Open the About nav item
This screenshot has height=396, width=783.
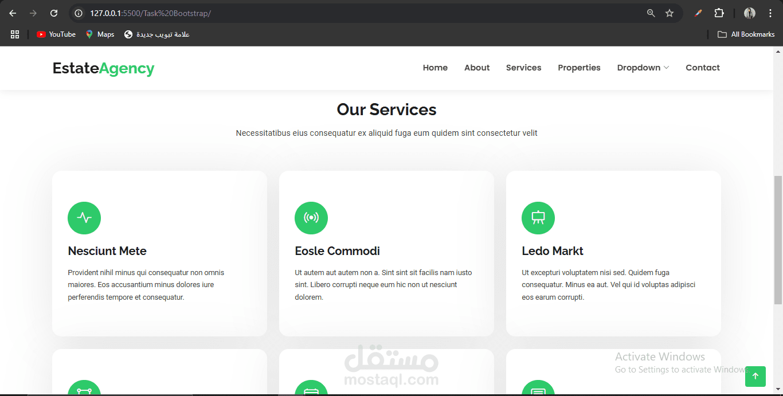tap(477, 68)
